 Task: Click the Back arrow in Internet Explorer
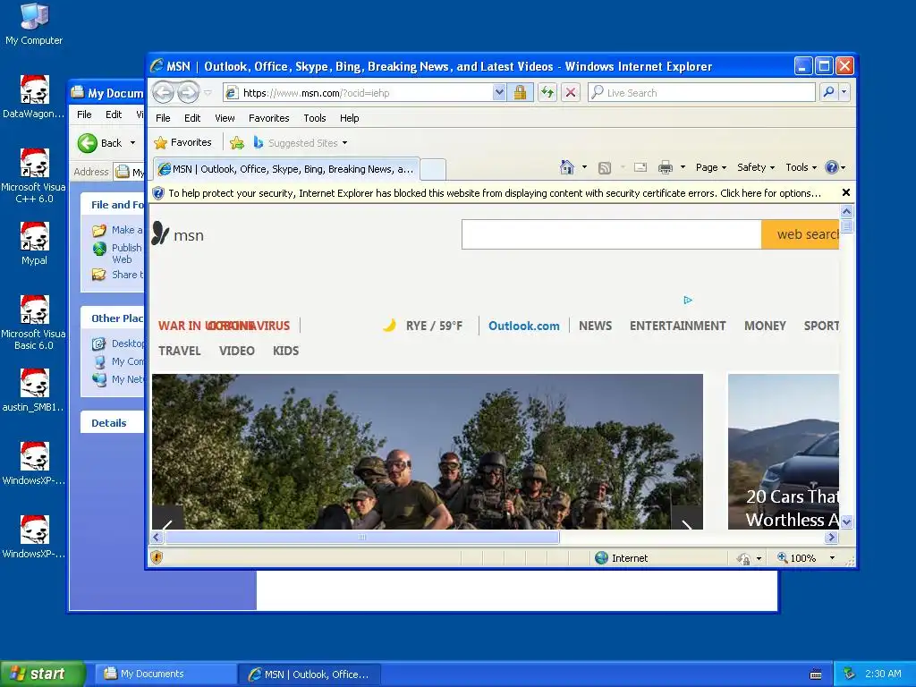tap(163, 92)
